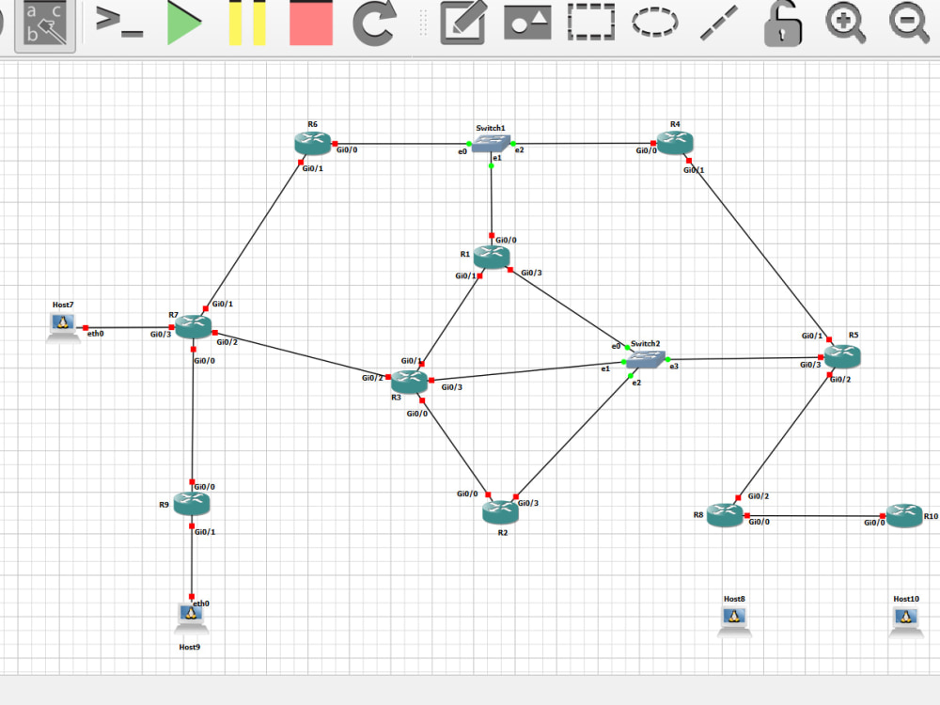Insert a picture onto the canvas
This screenshot has width=940, height=705.
point(527,24)
